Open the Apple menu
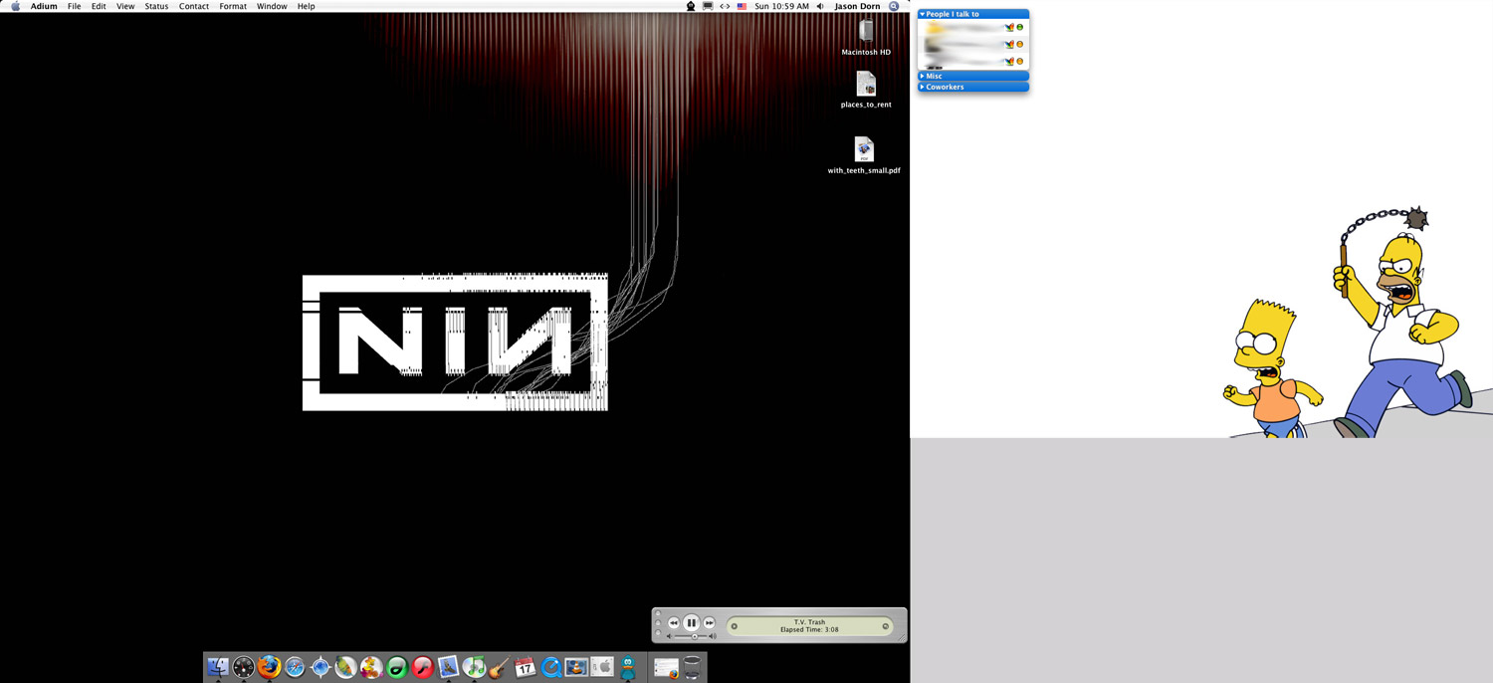 click(x=15, y=6)
